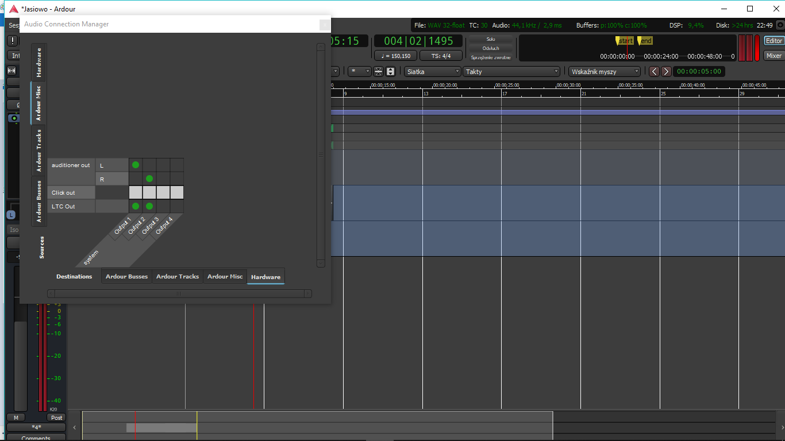Click the master level meters in toolbar
The height and width of the screenshot is (441, 785).
[745, 48]
